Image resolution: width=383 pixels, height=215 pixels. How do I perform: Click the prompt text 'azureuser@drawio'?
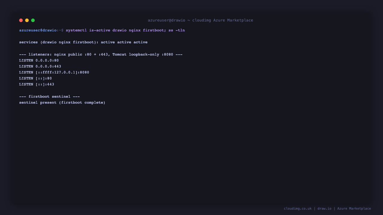click(38, 30)
